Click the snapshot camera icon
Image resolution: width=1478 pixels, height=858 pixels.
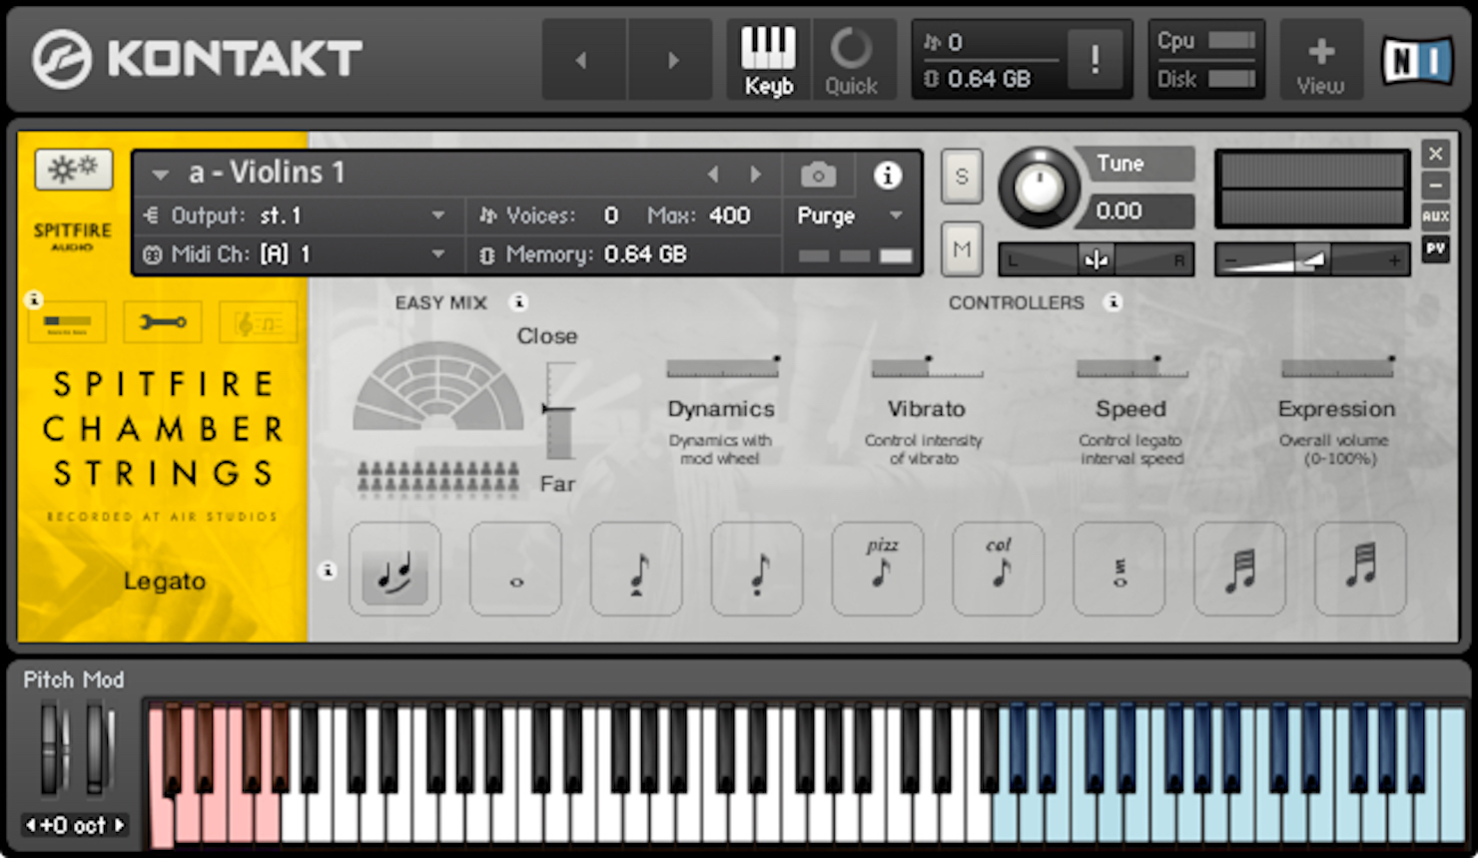818,176
